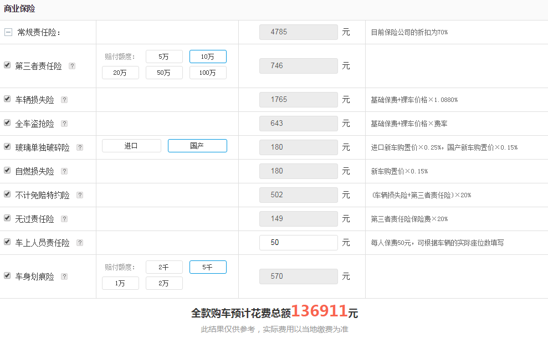Screen dimensions: 548x338
Task: Select 5千 scratch coverage amount
Action: click(x=208, y=267)
